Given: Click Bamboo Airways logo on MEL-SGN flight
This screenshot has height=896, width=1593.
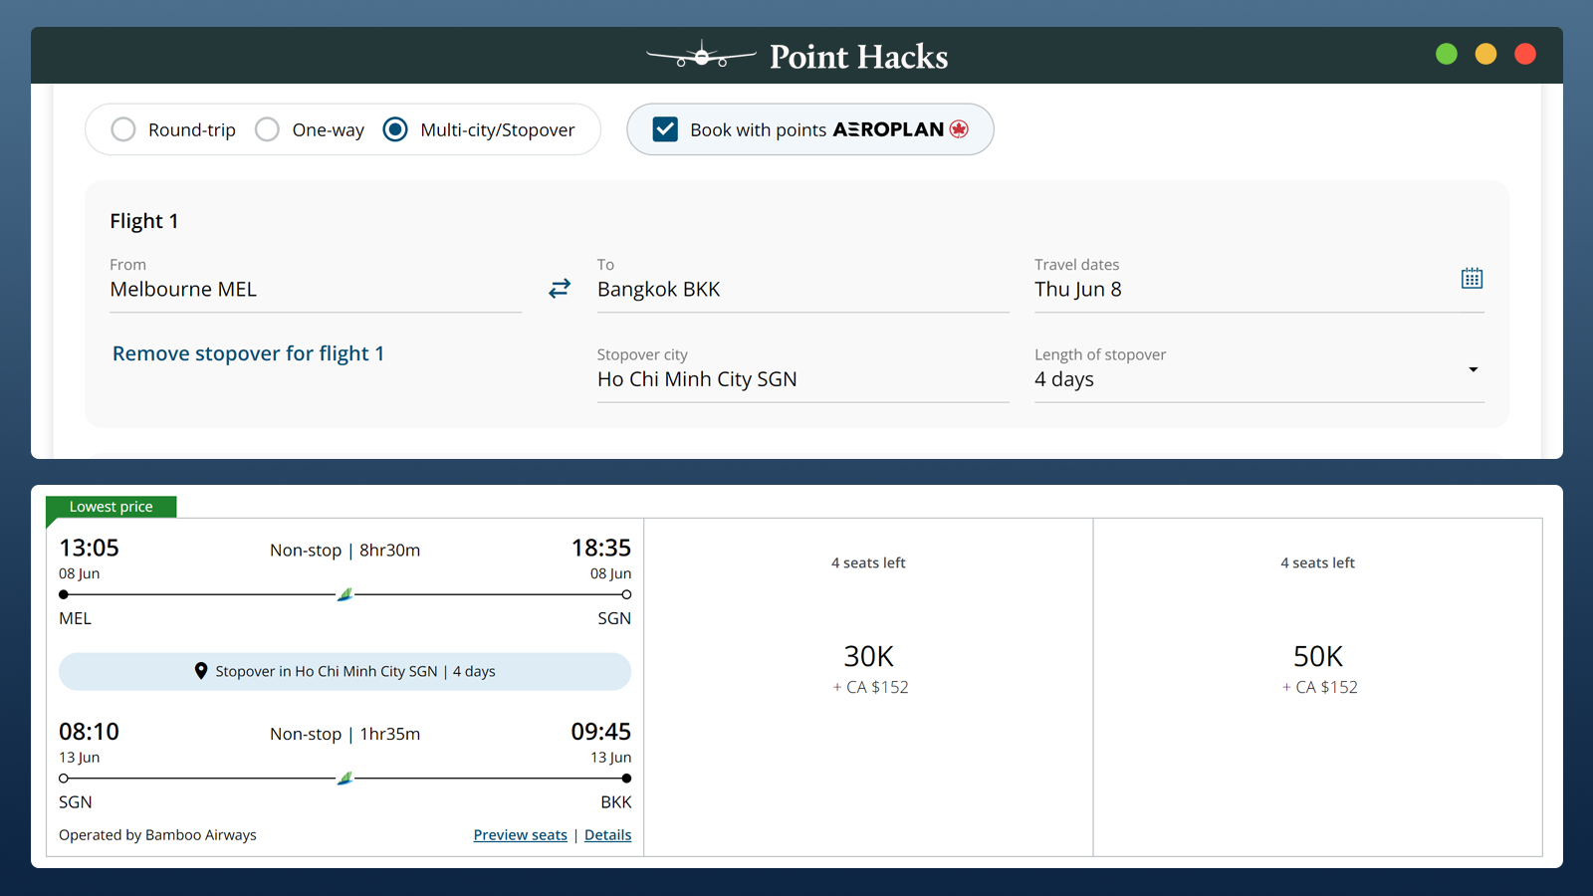Looking at the screenshot, I should click(x=344, y=594).
